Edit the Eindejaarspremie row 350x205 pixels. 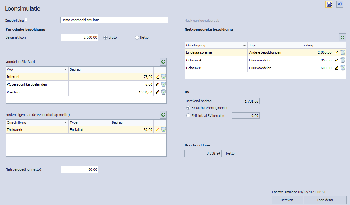point(337,52)
